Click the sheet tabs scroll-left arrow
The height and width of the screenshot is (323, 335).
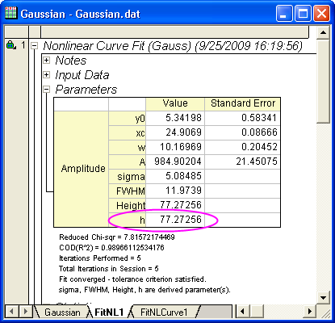click(11, 312)
